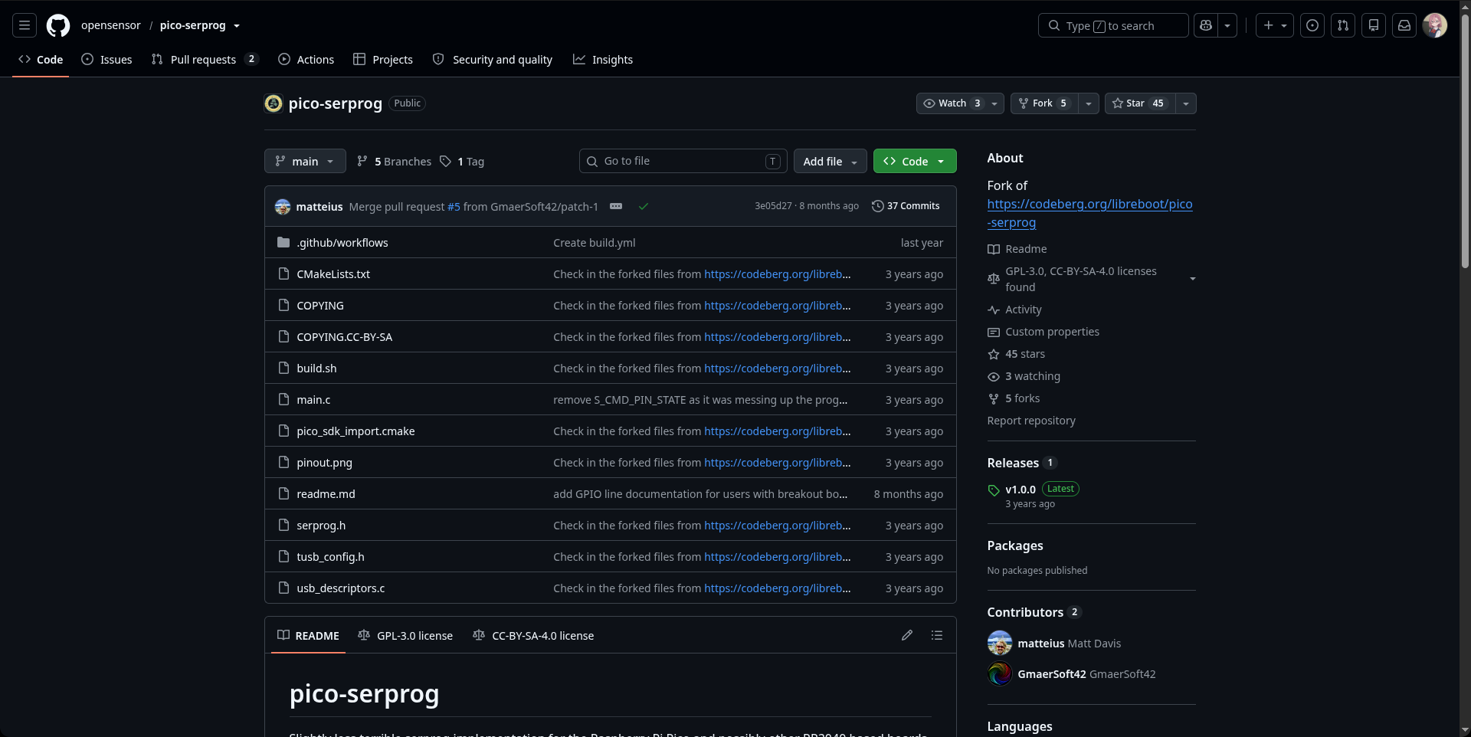Open the green Code dropdown button

tap(915, 161)
